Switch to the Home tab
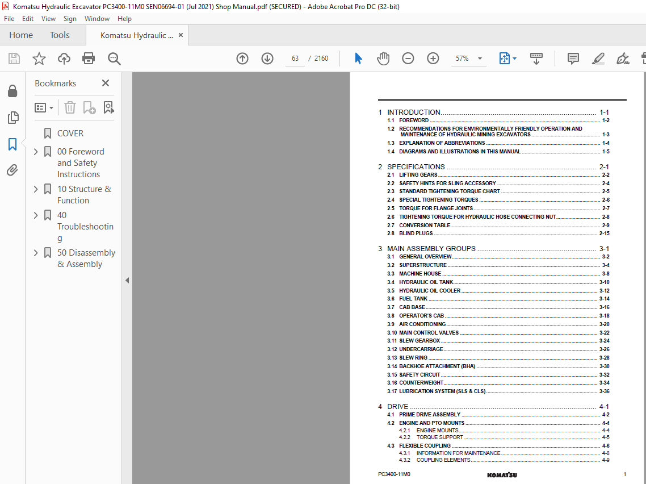 click(x=21, y=35)
